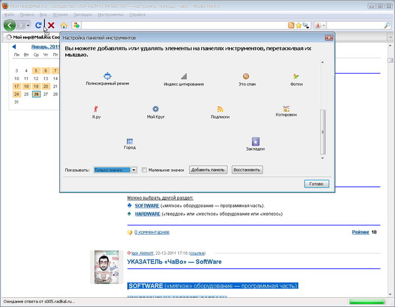Open the Журнал menu
The image size is (395, 307).
click(60, 14)
